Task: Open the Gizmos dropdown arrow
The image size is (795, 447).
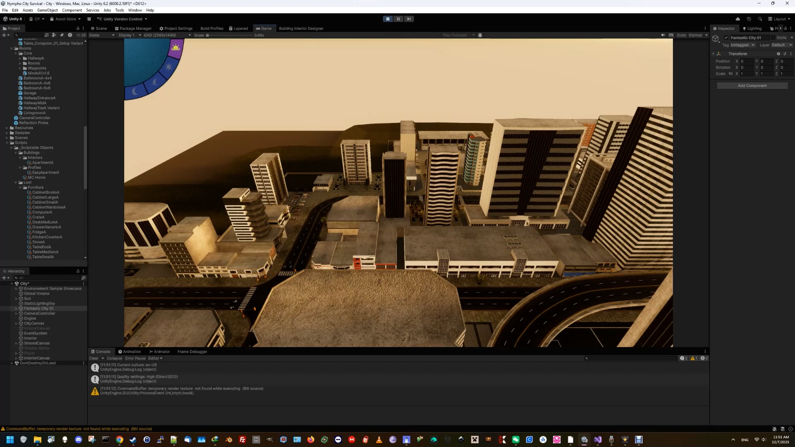Action: (706, 35)
